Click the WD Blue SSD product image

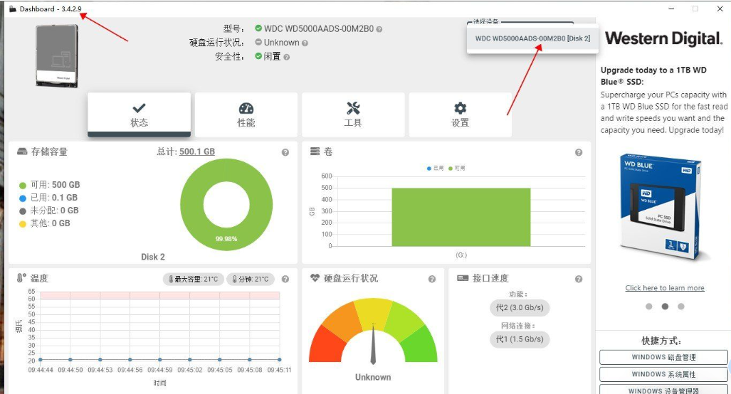coord(662,208)
